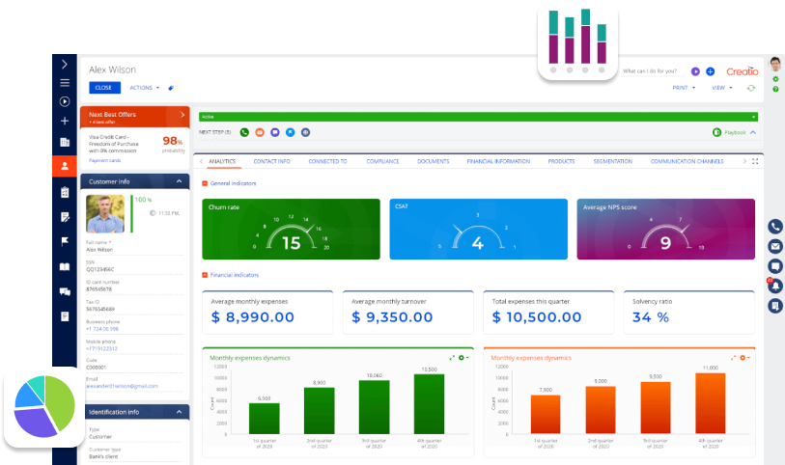
Task: Switch to the Products tab
Action: [561, 161]
